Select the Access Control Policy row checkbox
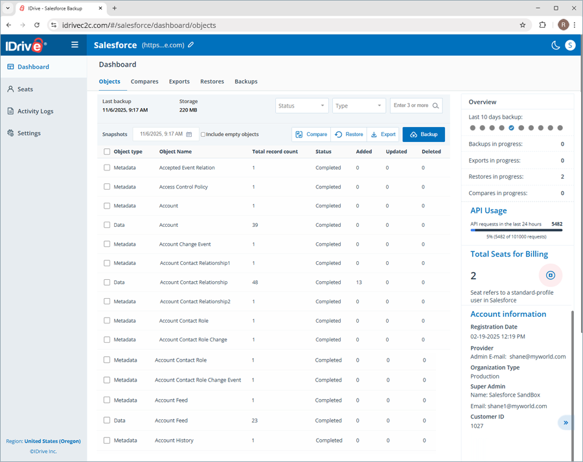 pyautogui.click(x=107, y=187)
